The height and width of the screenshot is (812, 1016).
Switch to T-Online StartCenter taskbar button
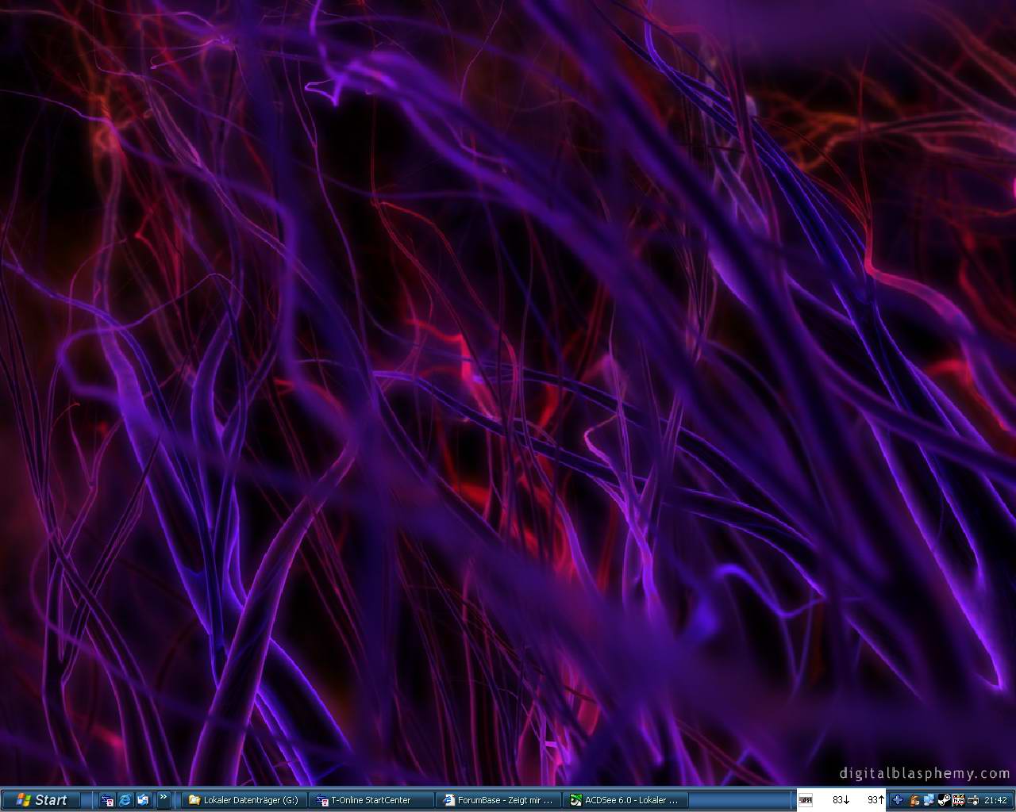click(x=371, y=800)
